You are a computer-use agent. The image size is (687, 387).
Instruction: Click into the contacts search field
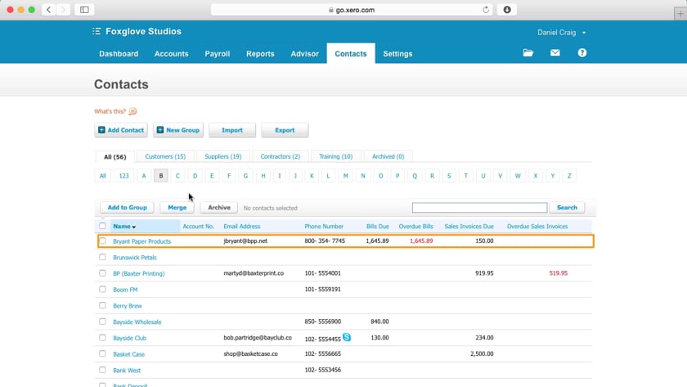(x=479, y=207)
